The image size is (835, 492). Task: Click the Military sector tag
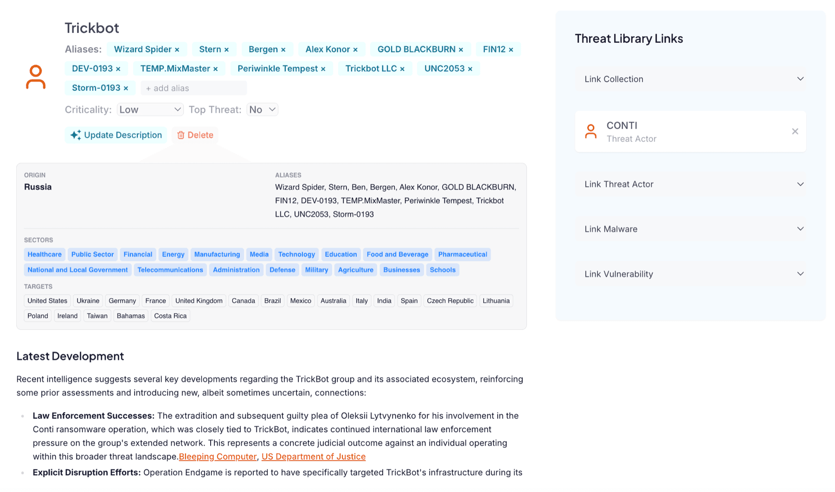(x=316, y=270)
